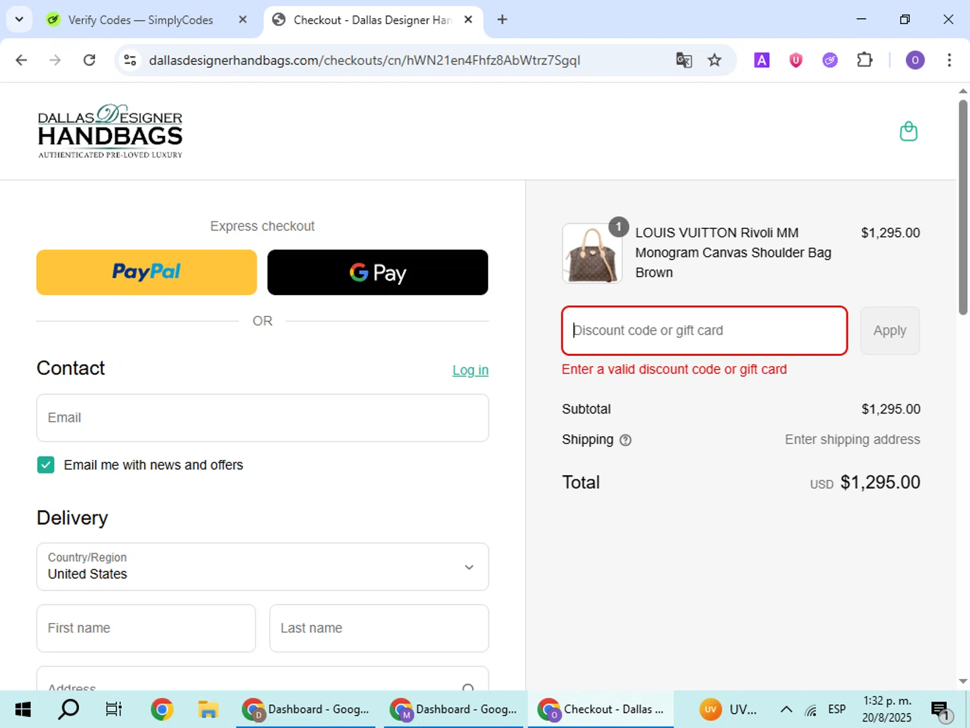Click the Apply discount button
This screenshot has width=970, height=728.
tap(890, 331)
